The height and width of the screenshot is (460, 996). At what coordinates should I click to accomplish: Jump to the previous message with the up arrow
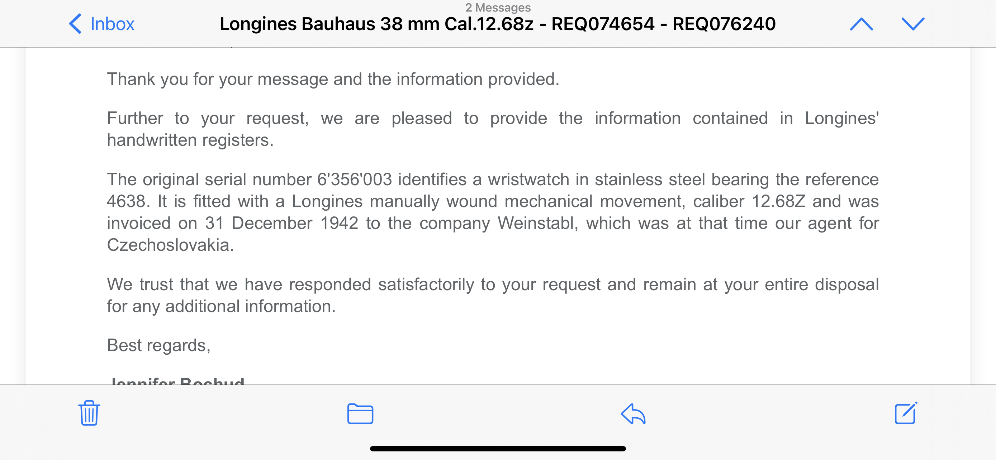click(x=862, y=24)
